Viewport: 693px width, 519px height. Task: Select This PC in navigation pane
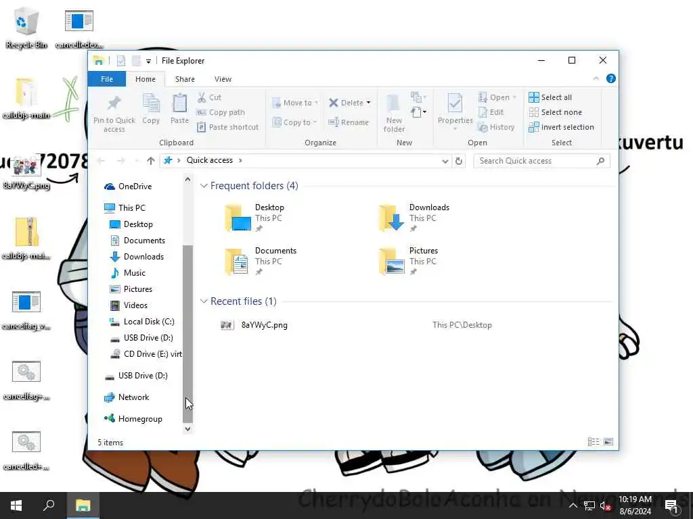(x=125, y=208)
